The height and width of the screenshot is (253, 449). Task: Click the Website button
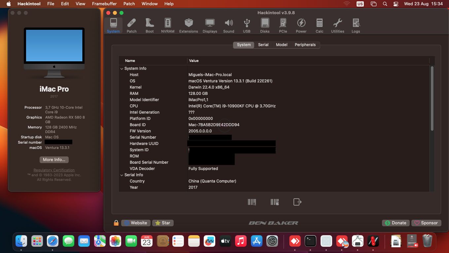click(136, 223)
